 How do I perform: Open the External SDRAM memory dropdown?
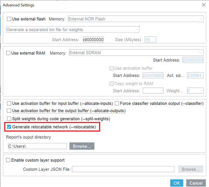(136, 53)
